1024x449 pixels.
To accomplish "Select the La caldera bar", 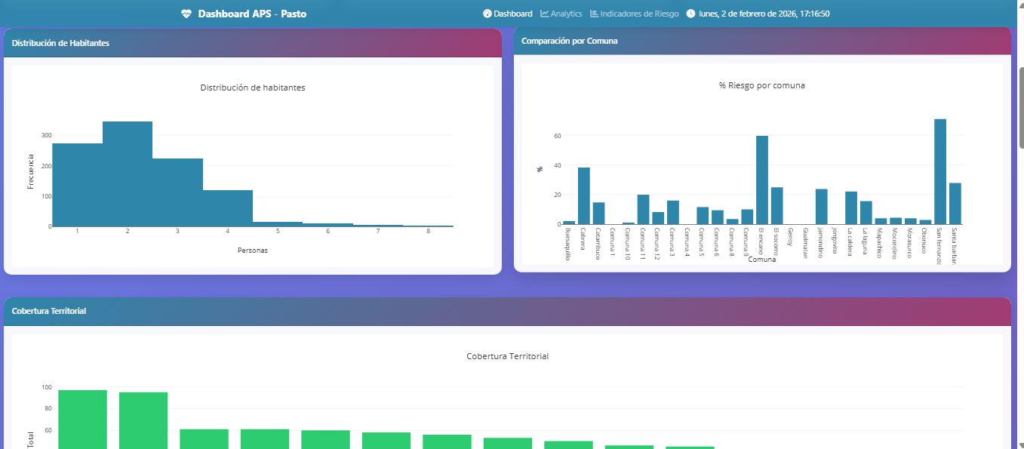I will pyautogui.click(x=851, y=208).
